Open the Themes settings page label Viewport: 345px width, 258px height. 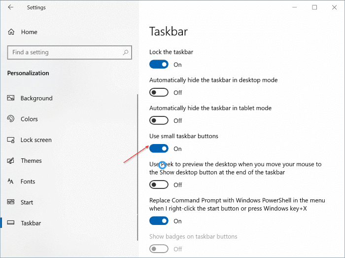point(31,161)
